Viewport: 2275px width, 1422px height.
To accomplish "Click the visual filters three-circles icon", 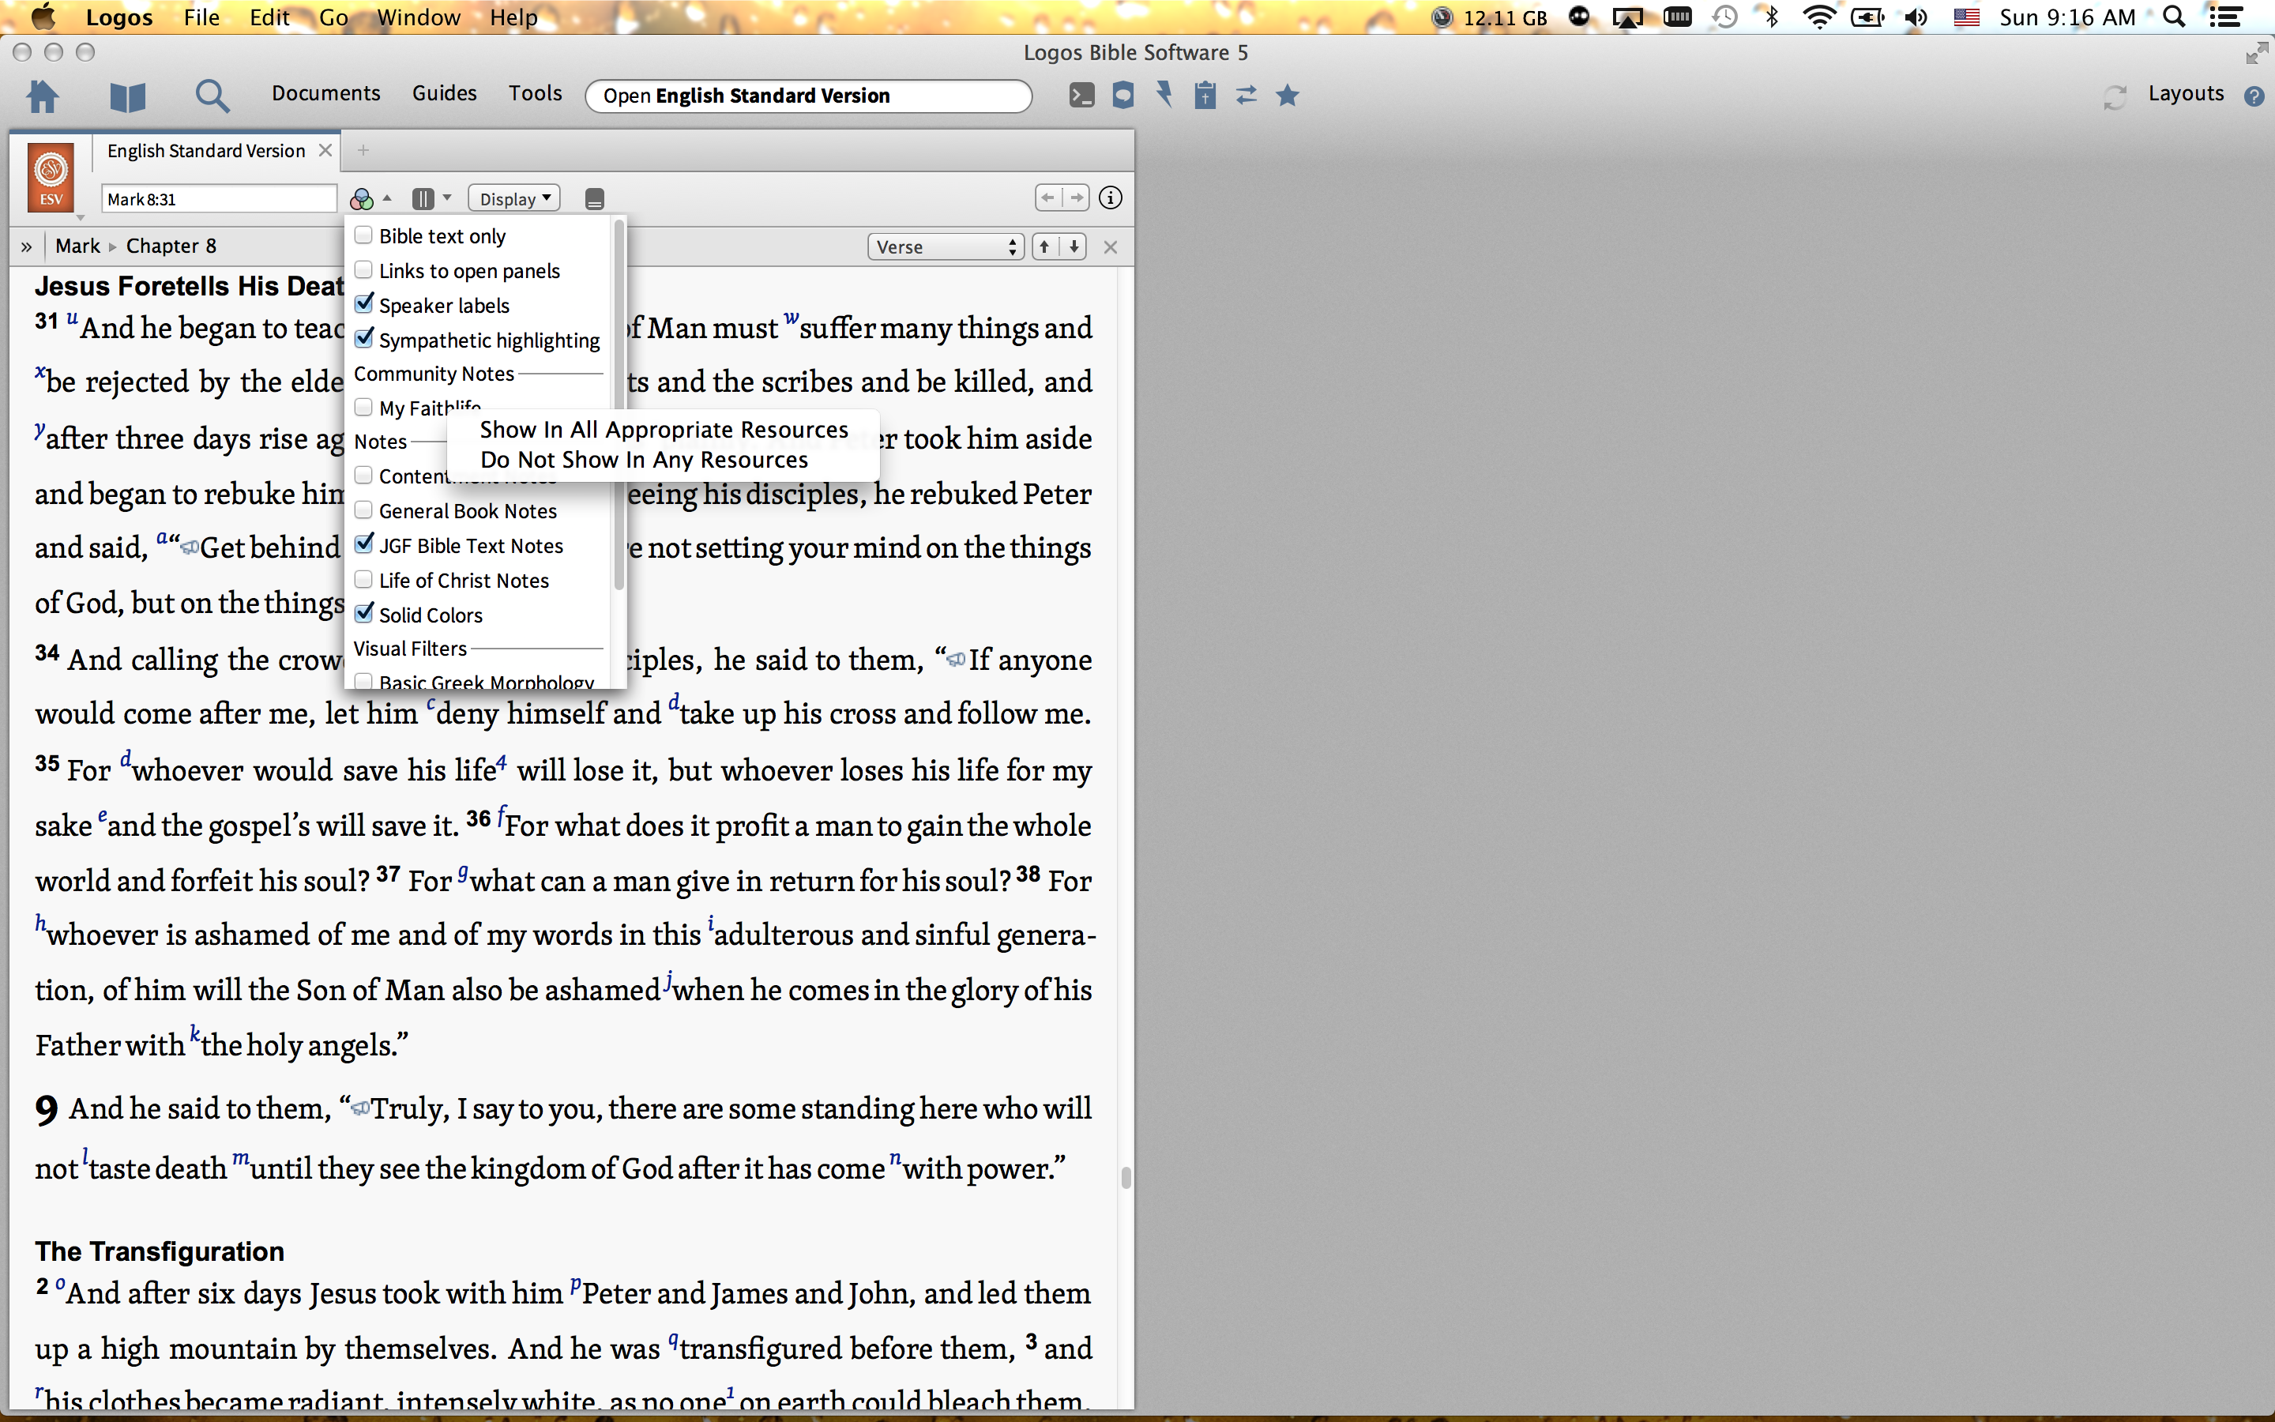I will coord(362,199).
